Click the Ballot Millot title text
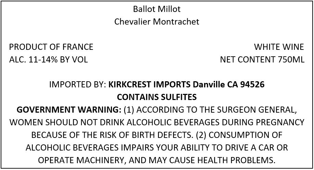 (x=157, y=9)
